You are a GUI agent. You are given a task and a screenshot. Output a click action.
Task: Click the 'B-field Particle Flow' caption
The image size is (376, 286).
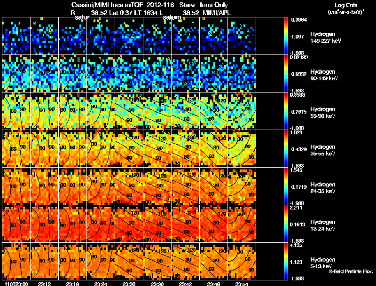tap(351, 271)
